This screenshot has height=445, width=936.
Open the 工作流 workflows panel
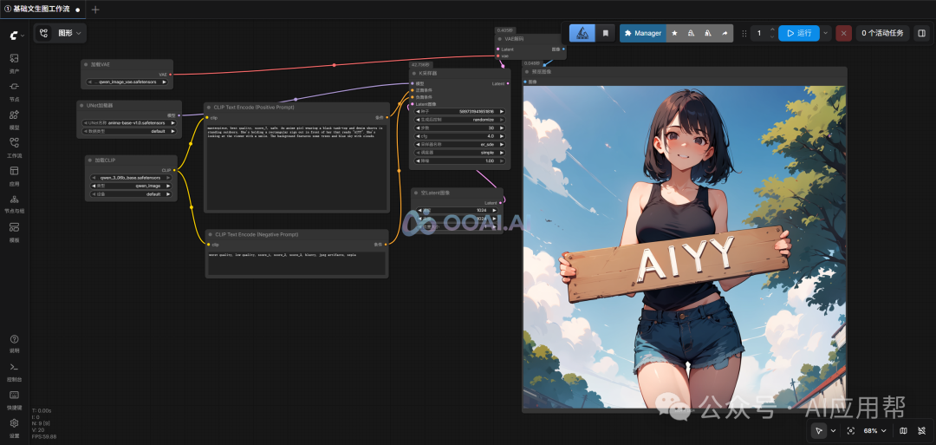[x=15, y=147]
